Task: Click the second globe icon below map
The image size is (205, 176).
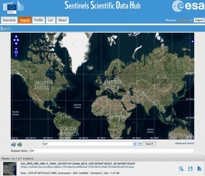Action: pyautogui.click(x=20, y=144)
